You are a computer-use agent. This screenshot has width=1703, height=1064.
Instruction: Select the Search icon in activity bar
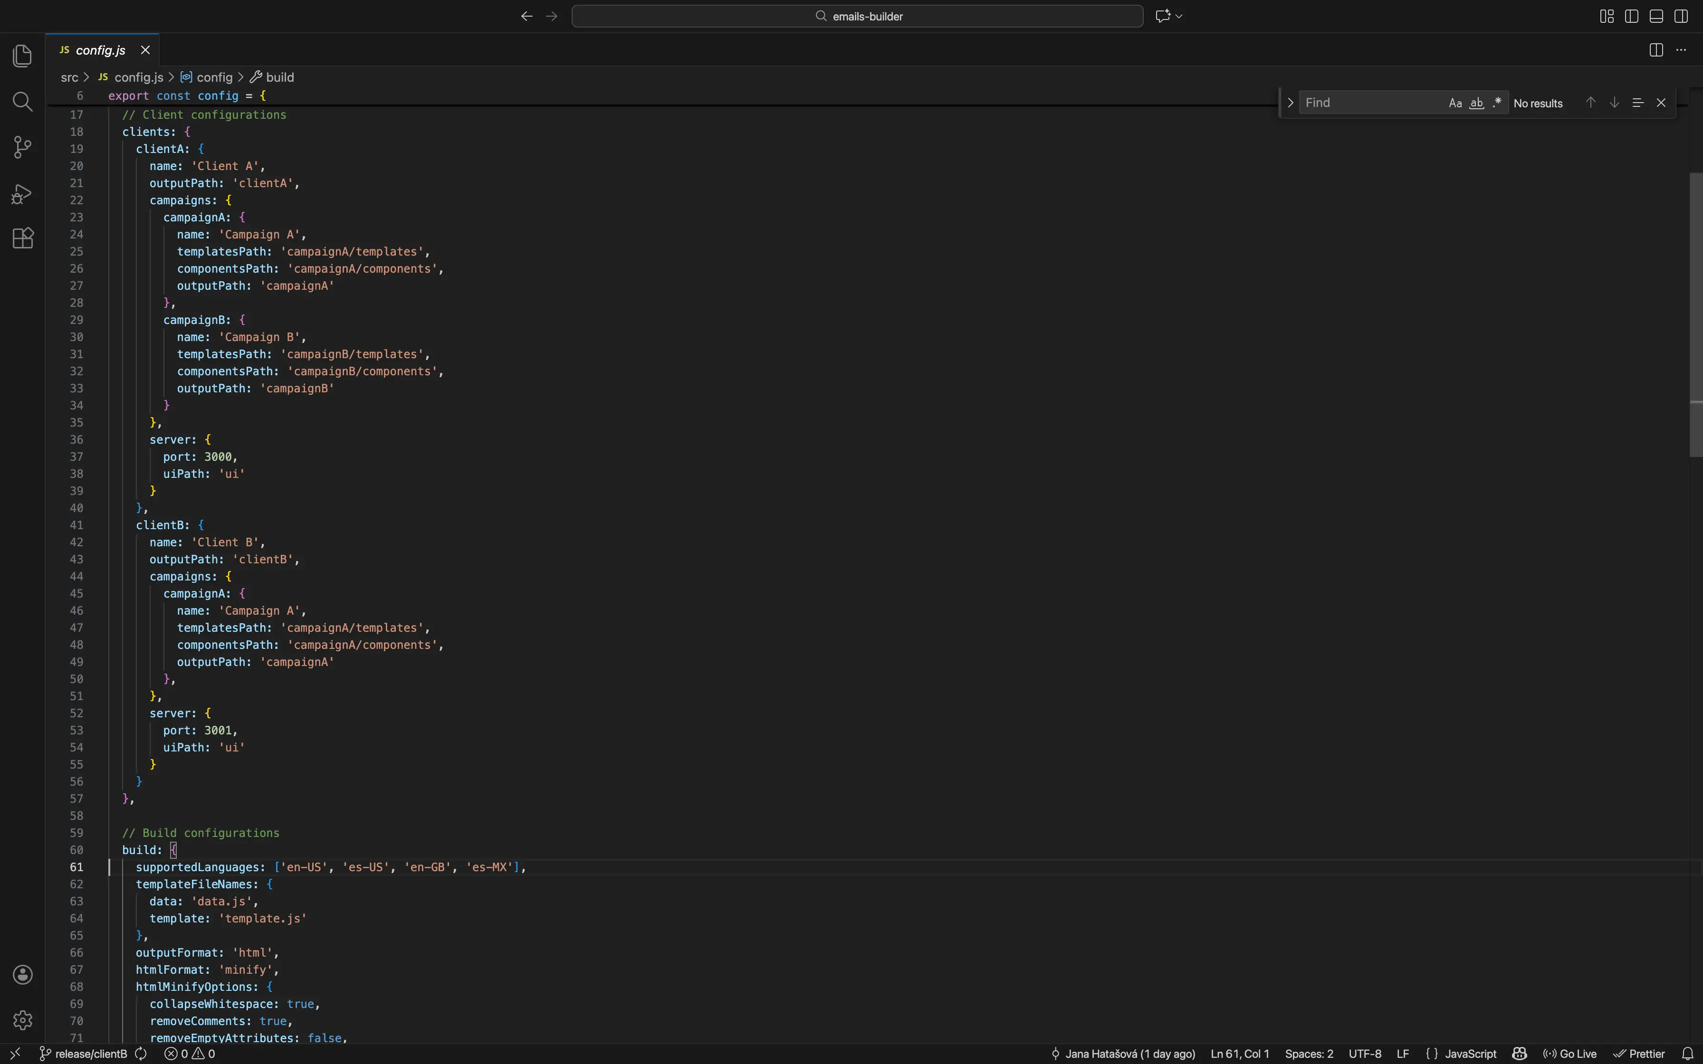pos(23,102)
